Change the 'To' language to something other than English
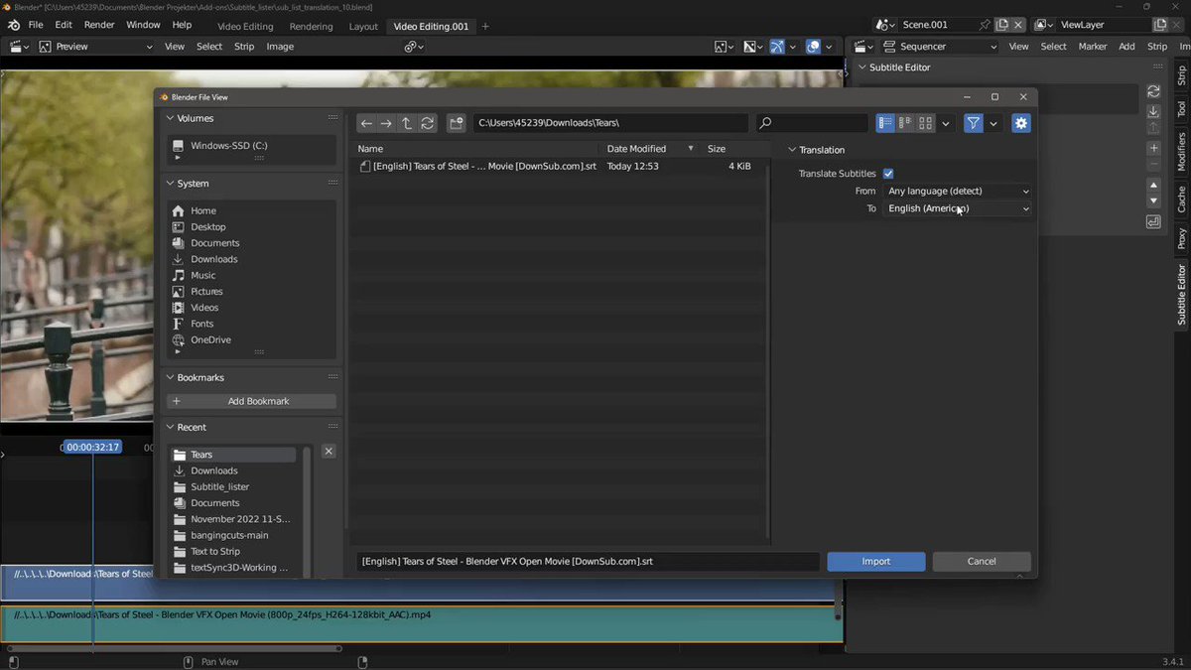This screenshot has height=670, width=1191. click(956, 208)
